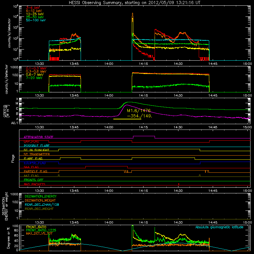Select the green FRONT_RATIO_1225 legend label
The height and width of the screenshot is (254, 254).
click(41, 230)
